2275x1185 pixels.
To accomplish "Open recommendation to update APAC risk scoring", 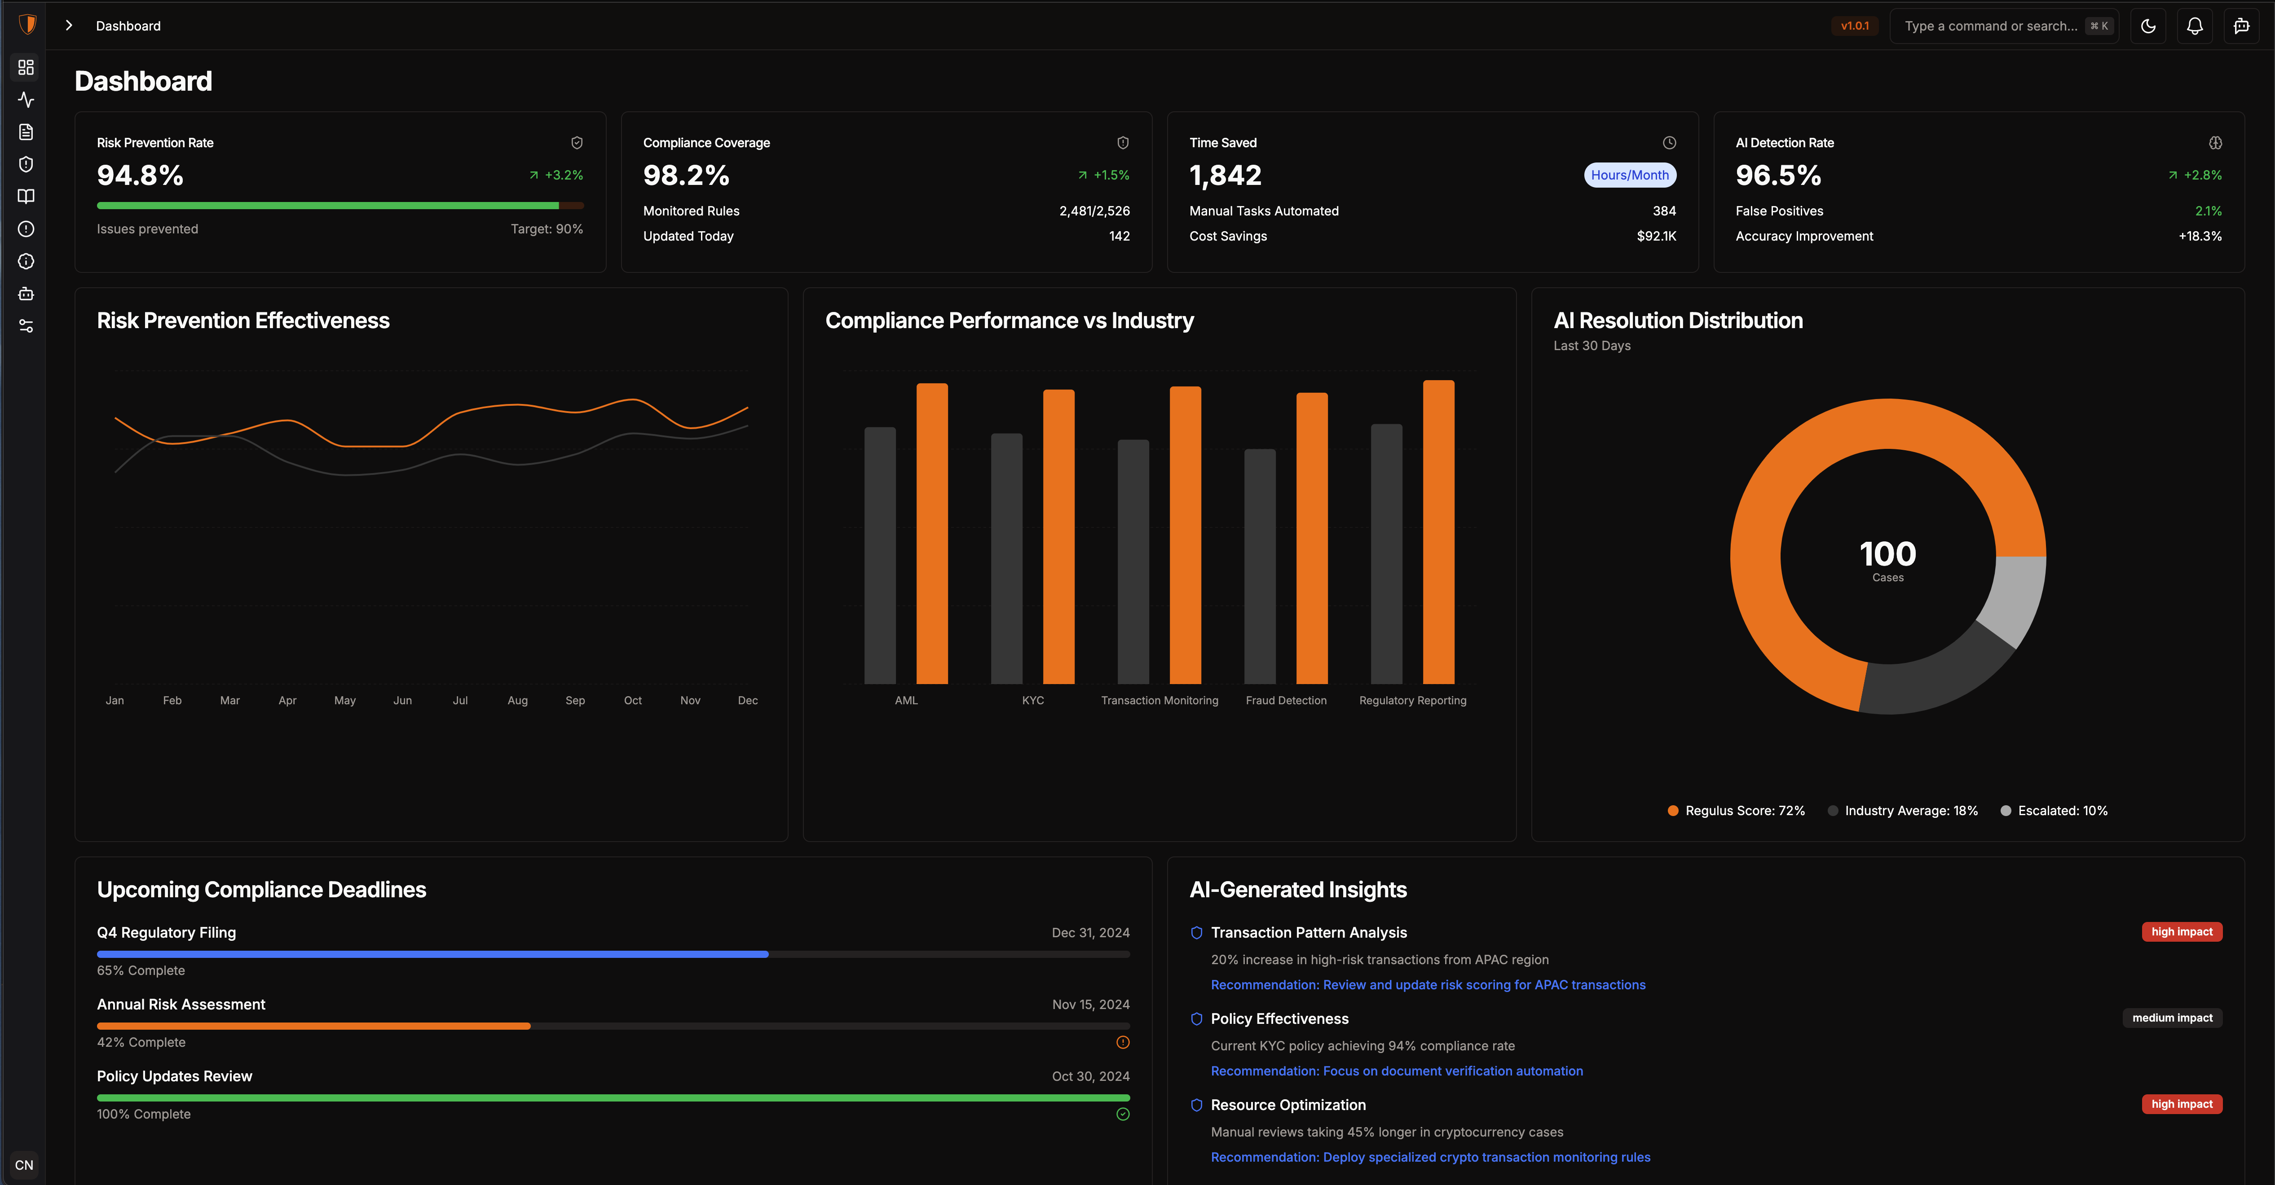I will coord(1427,983).
